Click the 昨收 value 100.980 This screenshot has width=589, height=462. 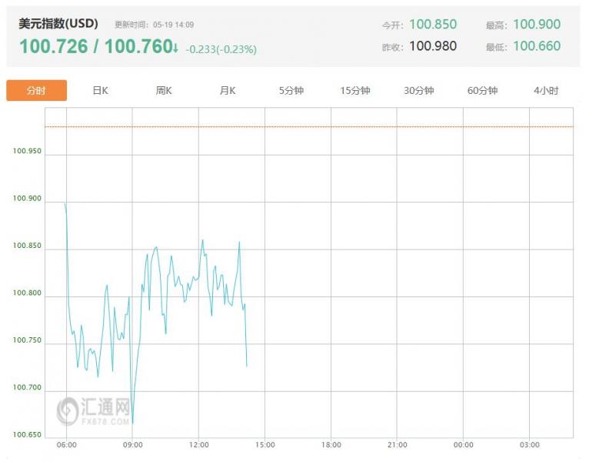pos(433,46)
